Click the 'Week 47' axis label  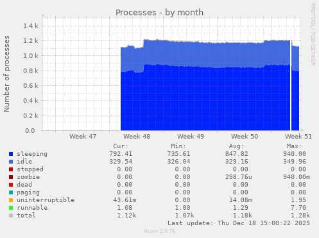83,137
